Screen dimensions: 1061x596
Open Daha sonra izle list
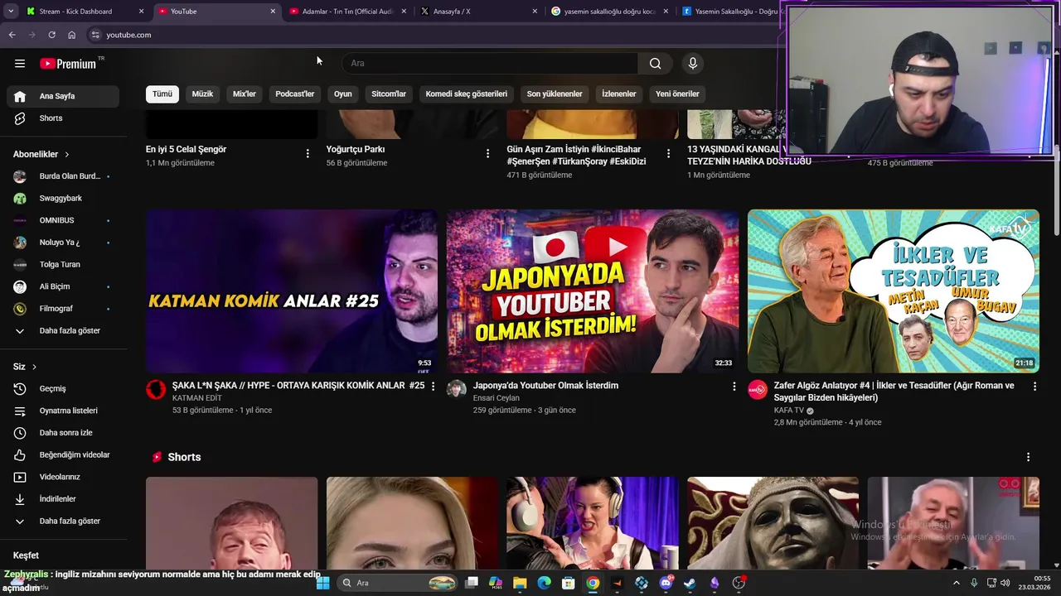[63, 433]
